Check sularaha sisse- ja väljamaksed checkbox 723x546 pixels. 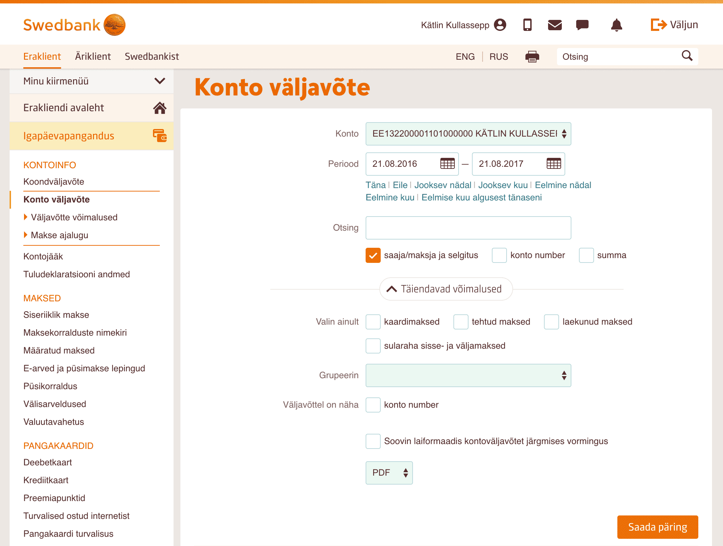[373, 346]
